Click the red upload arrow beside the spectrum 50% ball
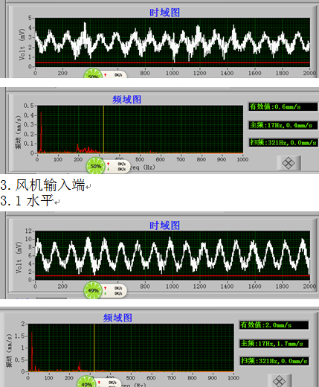 (108, 164)
